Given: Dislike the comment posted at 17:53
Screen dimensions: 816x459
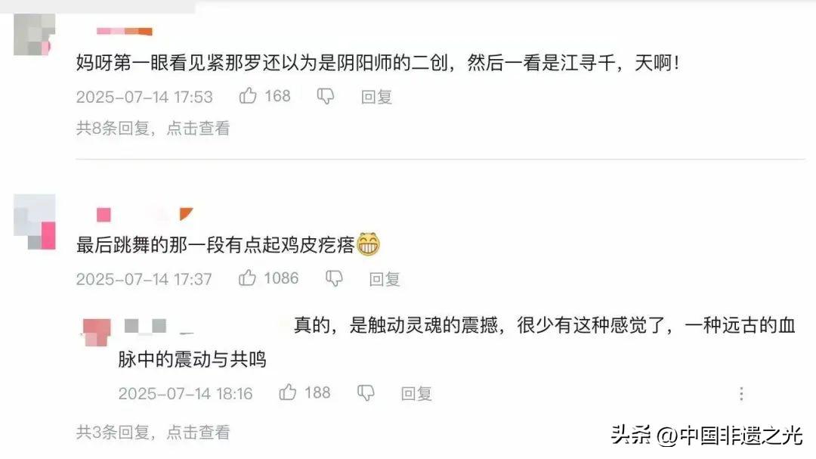Looking at the screenshot, I should pos(325,96).
